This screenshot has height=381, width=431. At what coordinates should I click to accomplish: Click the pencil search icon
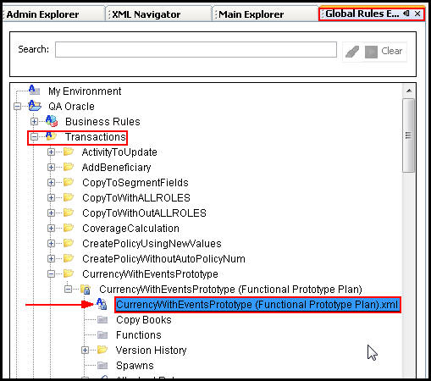(352, 52)
